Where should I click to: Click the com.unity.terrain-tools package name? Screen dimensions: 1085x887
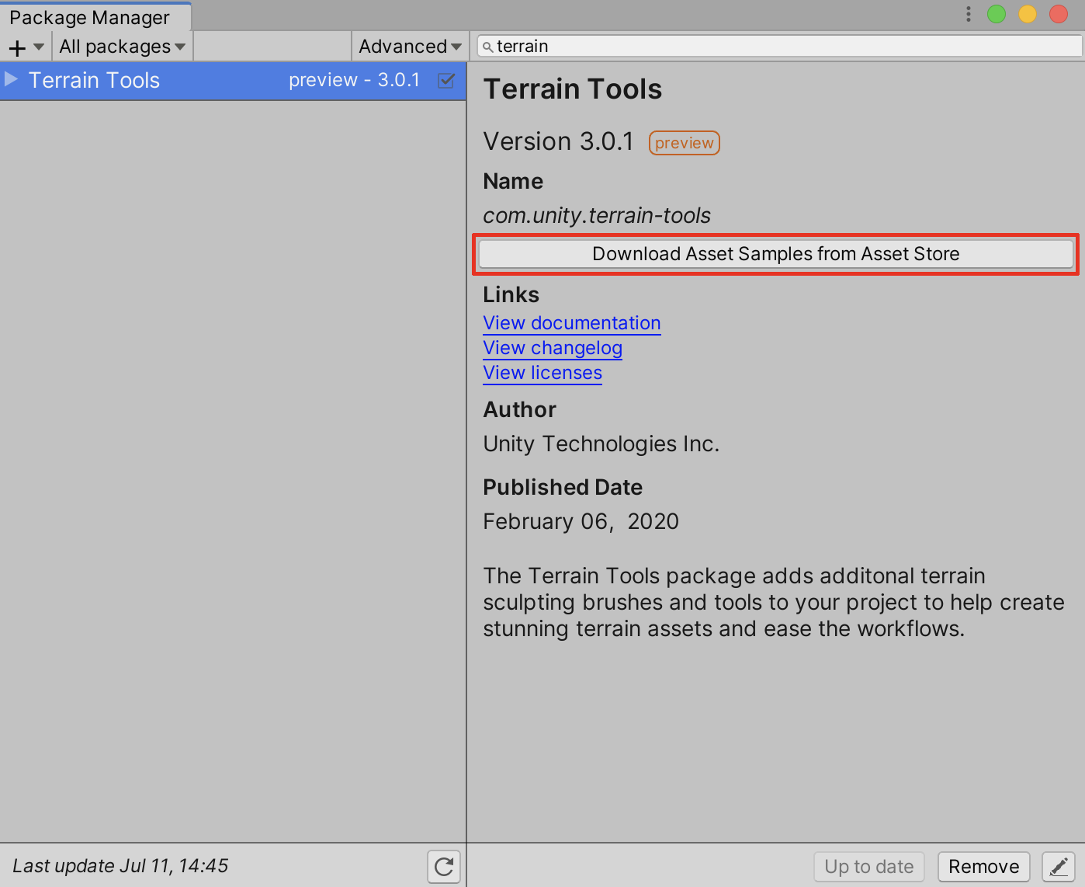pyautogui.click(x=597, y=215)
